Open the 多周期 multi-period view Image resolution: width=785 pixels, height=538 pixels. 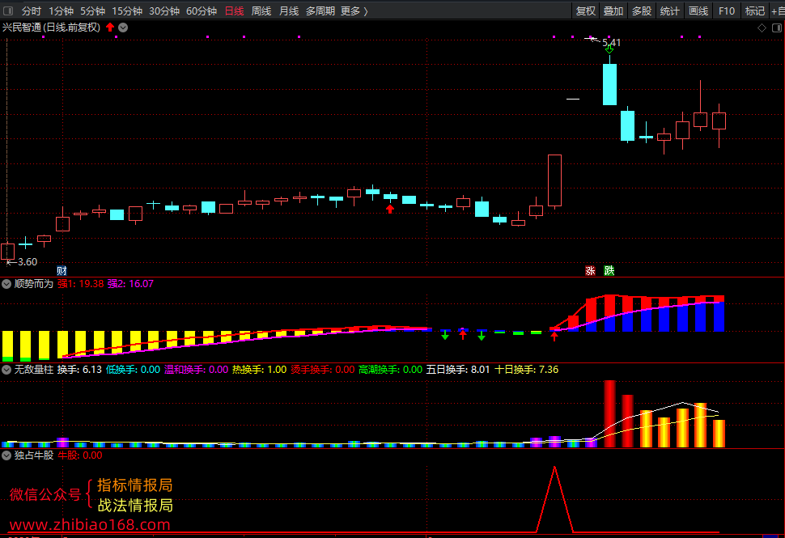(320, 11)
